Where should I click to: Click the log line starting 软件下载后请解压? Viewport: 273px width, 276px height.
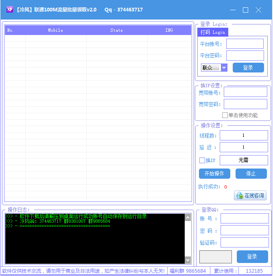click(x=76, y=216)
